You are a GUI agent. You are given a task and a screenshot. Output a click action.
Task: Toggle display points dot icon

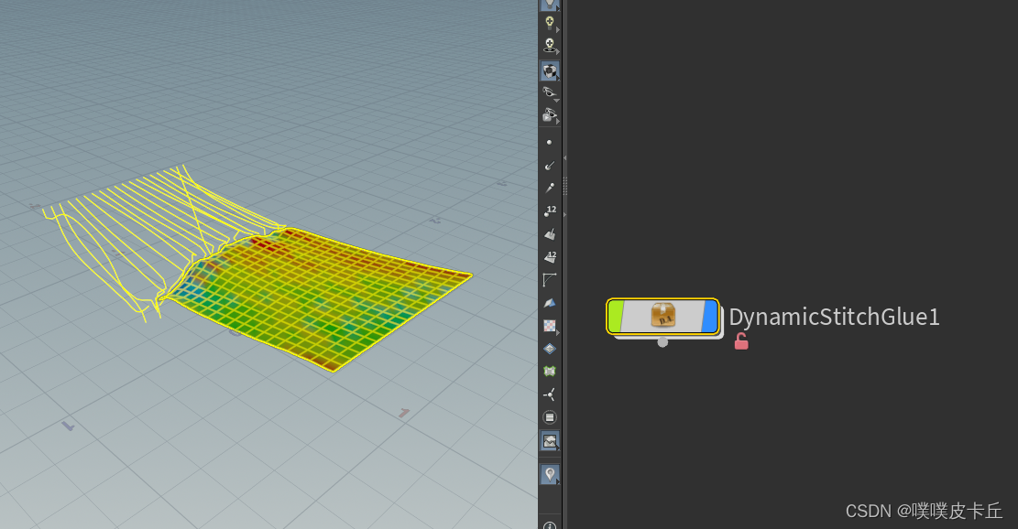click(549, 142)
